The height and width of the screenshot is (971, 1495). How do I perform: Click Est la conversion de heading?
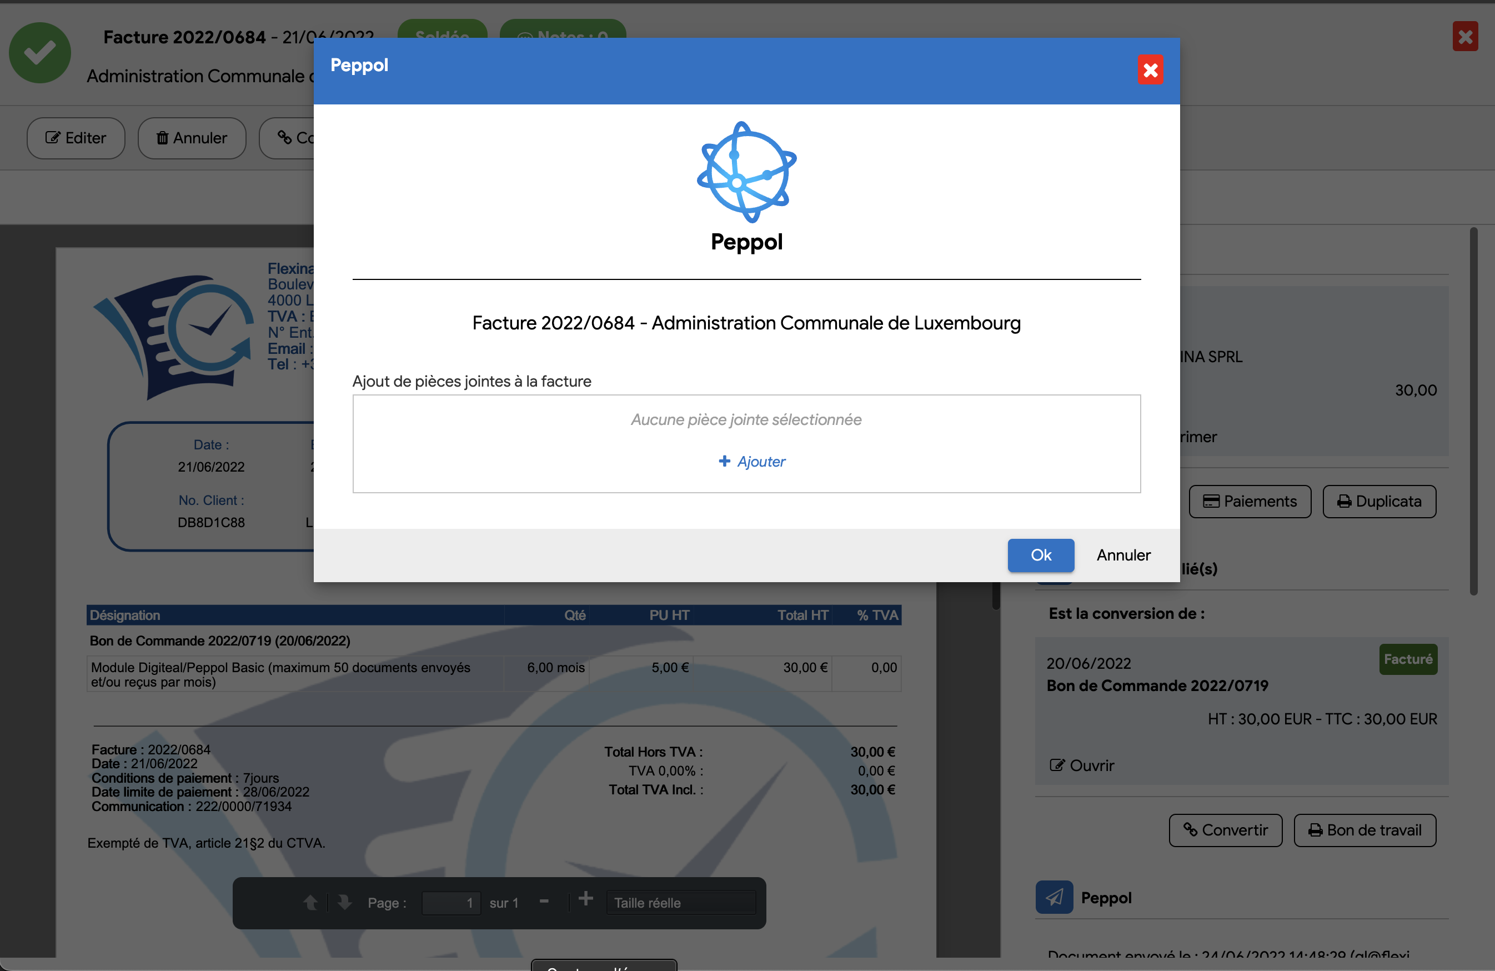pyautogui.click(x=1126, y=613)
